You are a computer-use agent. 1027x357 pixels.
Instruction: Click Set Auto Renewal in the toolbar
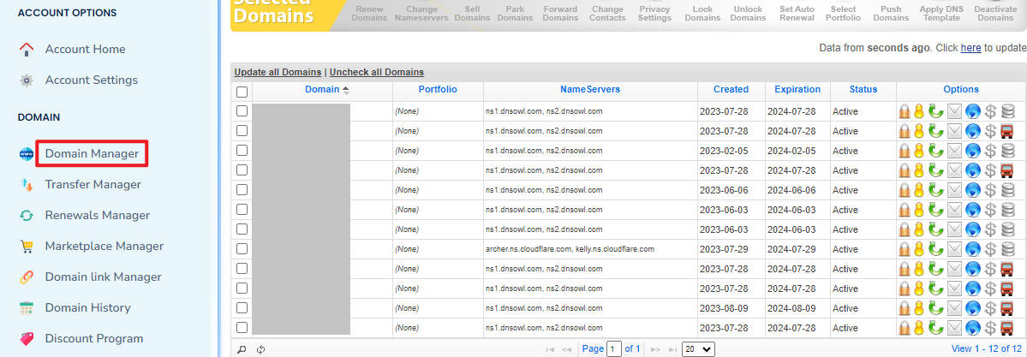coord(797,13)
